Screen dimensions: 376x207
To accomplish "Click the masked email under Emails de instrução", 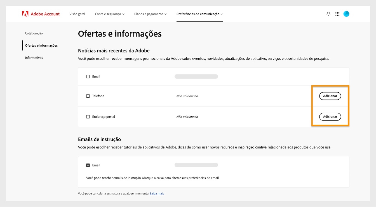I will (196, 165).
